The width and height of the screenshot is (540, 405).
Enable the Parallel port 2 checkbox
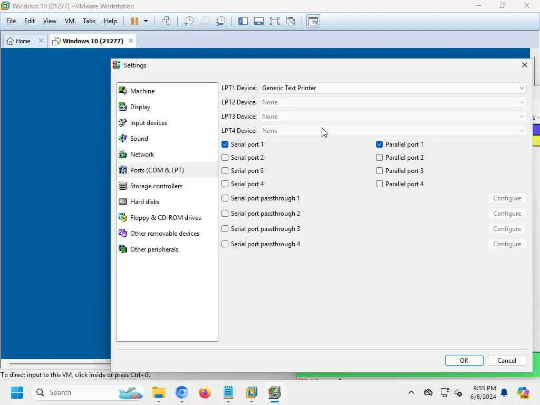379,157
